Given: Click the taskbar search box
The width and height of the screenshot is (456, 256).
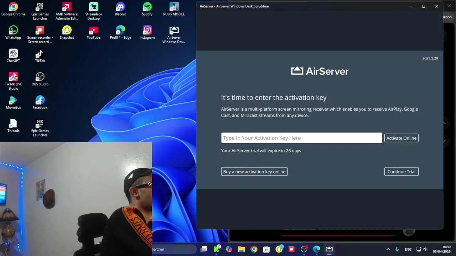Looking at the screenshot, I should tap(174, 249).
